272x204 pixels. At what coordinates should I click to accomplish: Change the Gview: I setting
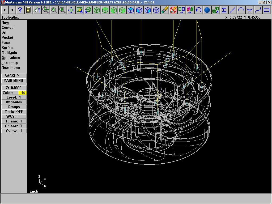(14, 131)
